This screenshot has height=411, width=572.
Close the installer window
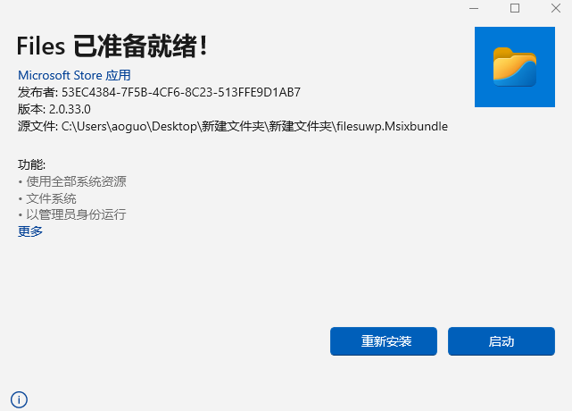556,8
